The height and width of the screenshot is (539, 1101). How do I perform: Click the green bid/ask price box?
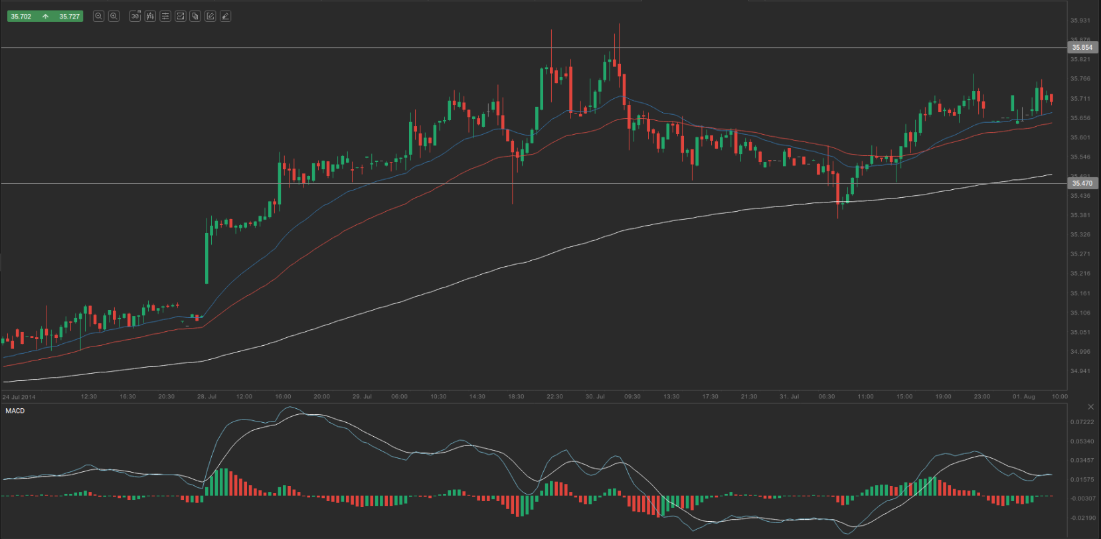click(x=45, y=17)
